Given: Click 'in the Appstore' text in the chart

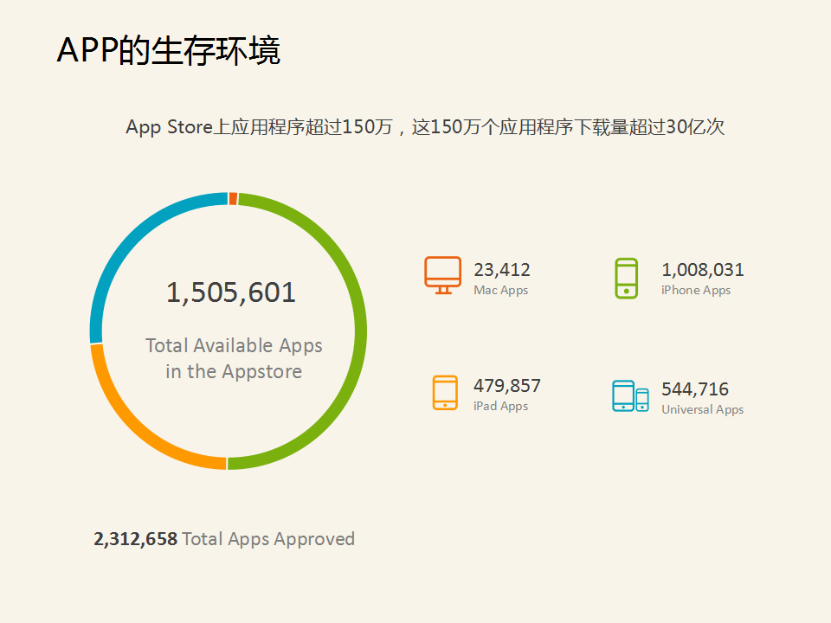Looking at the screenshot, I should [x=234, y=371].
